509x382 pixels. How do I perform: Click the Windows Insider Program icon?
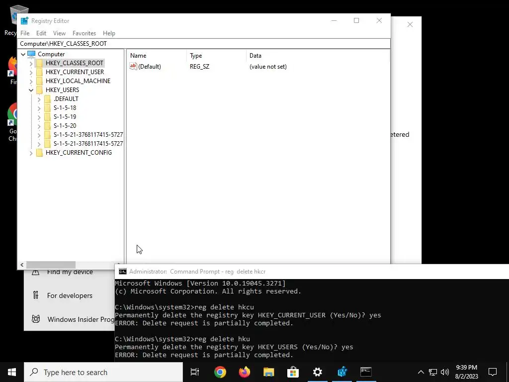tap(36, 319)
